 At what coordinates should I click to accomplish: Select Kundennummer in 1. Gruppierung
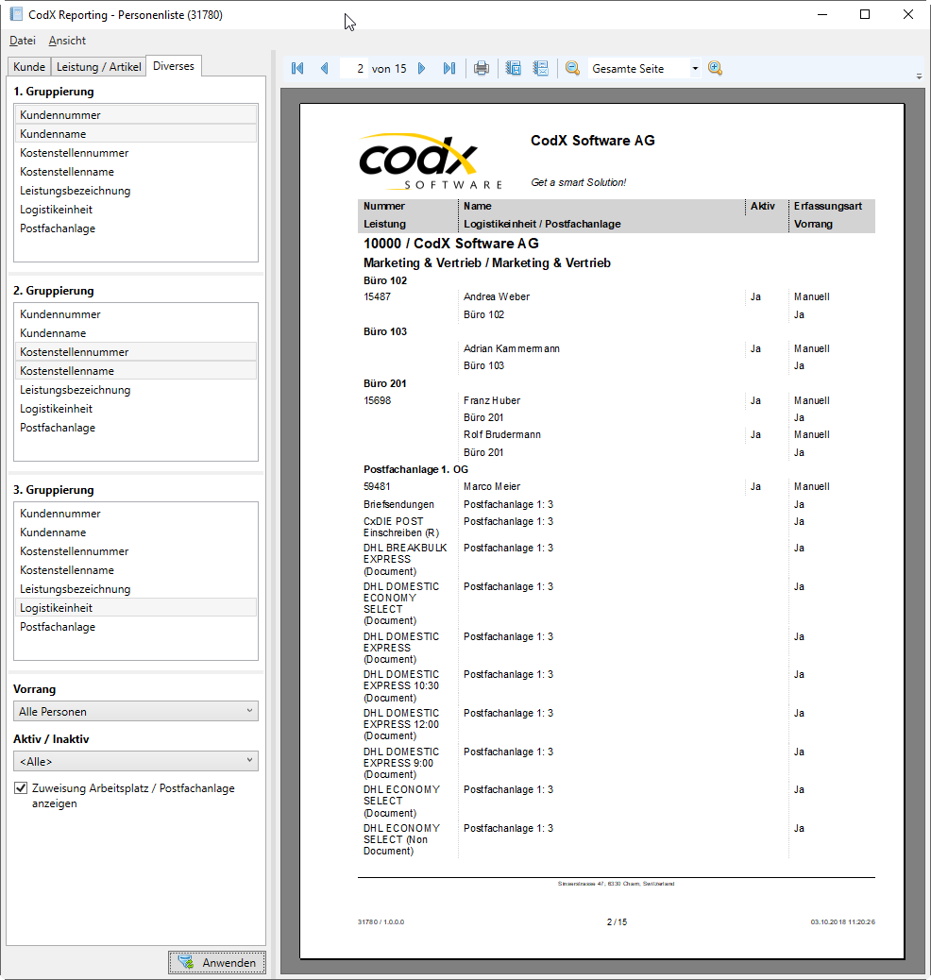click(x=136, y=115)
